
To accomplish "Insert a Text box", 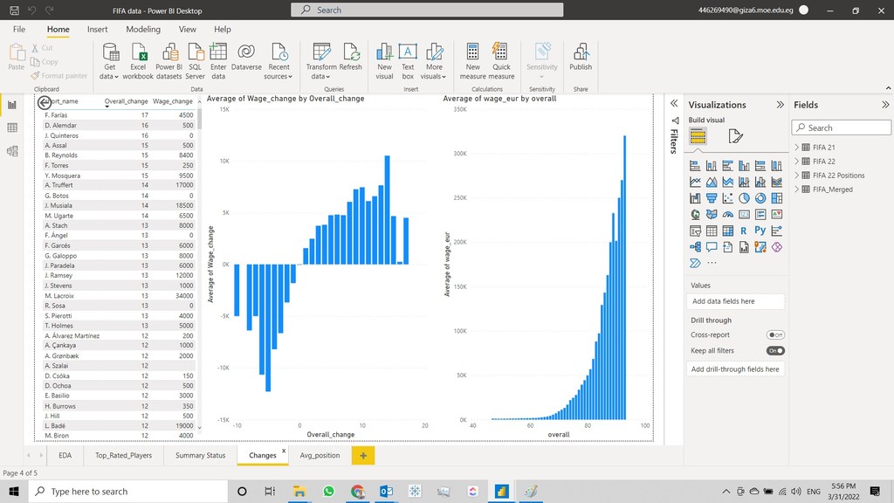I will point(408,62).
